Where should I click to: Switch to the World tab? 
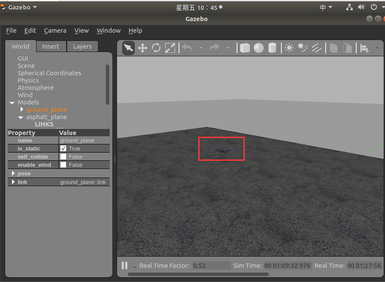click(21, 46)
